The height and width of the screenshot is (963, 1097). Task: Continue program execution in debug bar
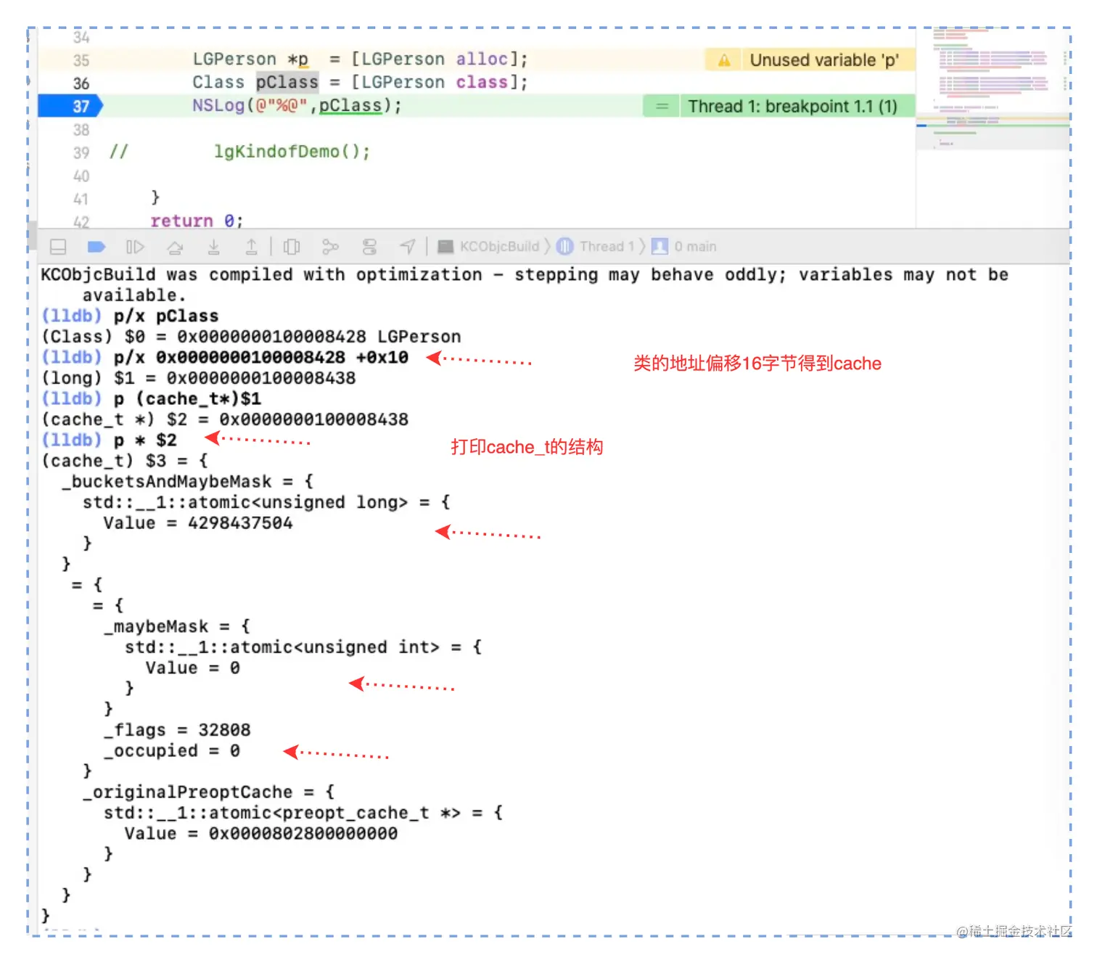[135, 247]
